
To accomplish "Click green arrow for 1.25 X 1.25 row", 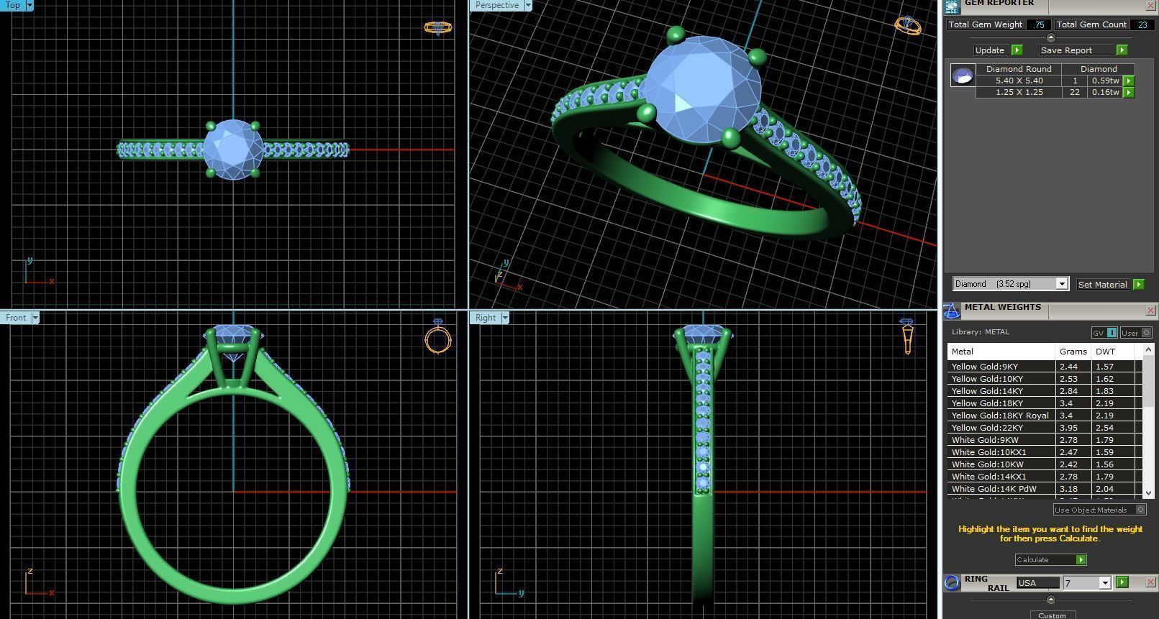I will pos(1129,92).
